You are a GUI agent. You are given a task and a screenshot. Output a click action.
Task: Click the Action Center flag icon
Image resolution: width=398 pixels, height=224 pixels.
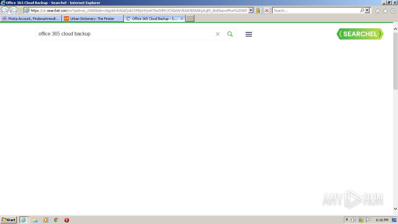coord(368,220)
